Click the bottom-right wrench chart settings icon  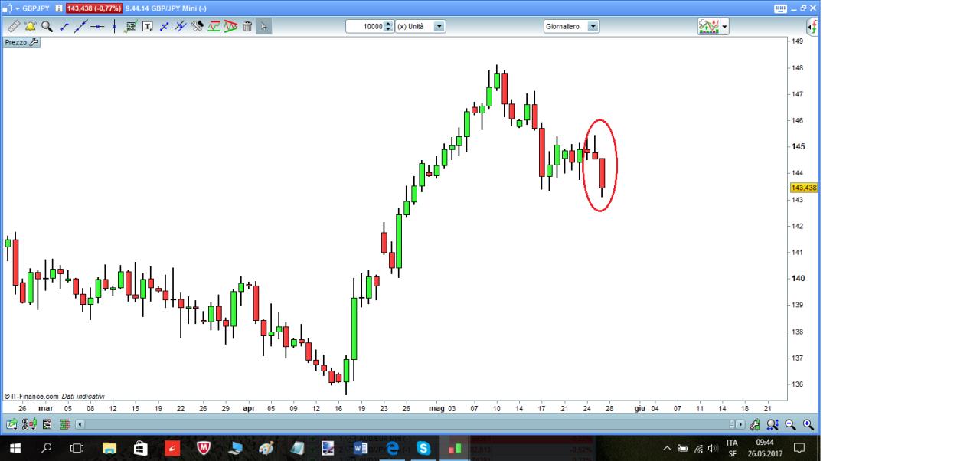755,424
